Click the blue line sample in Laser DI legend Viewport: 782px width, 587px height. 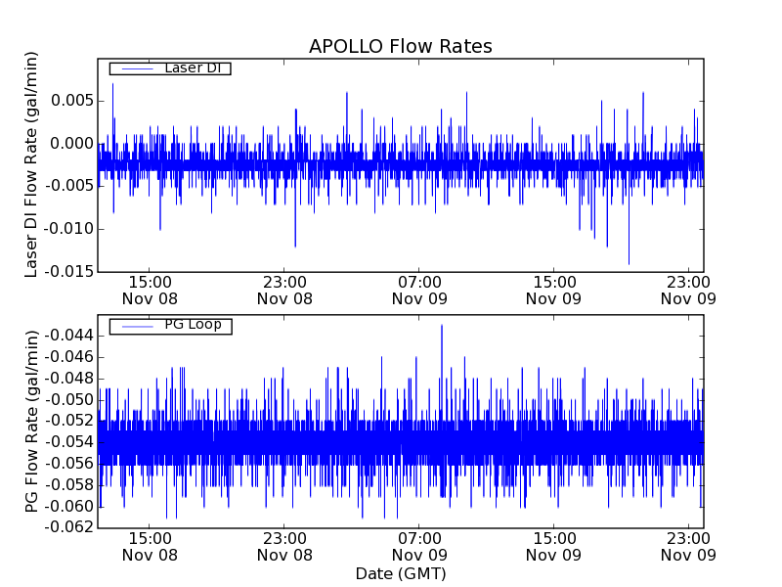click(x=135, y=68)
